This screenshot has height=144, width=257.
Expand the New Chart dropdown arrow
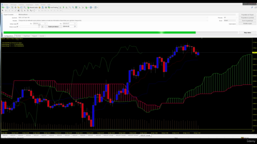[4, 8]
